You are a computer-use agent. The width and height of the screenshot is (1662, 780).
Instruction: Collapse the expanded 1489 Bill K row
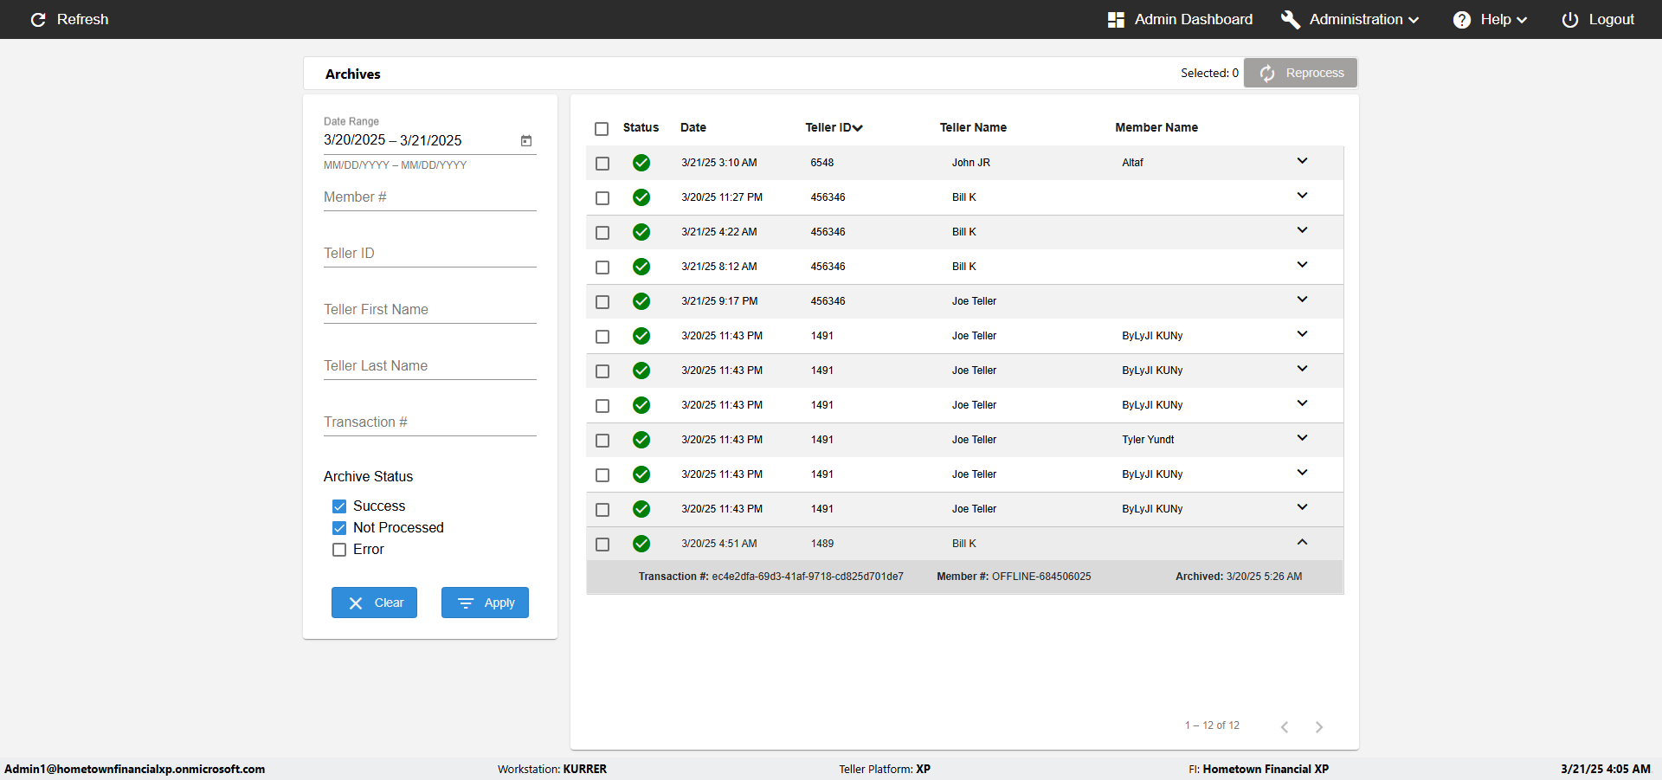click(1302, 542)
